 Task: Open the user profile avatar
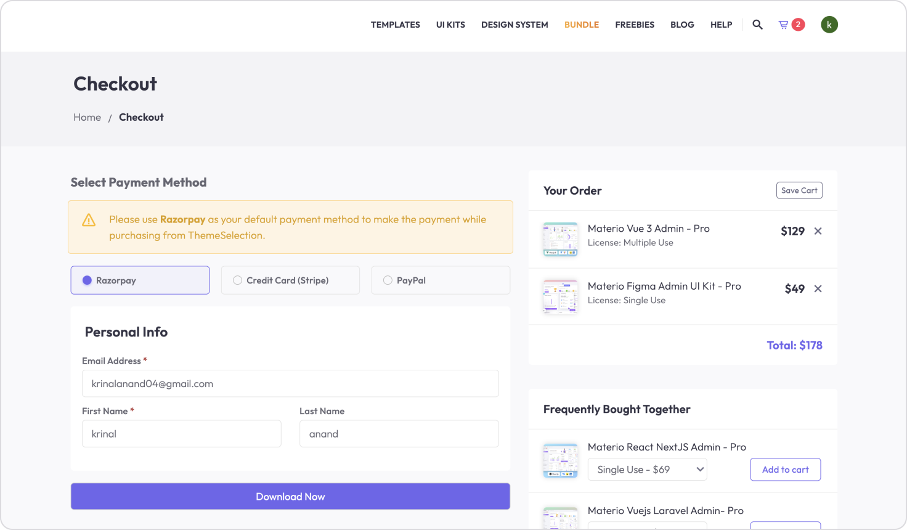click(829, 25)
